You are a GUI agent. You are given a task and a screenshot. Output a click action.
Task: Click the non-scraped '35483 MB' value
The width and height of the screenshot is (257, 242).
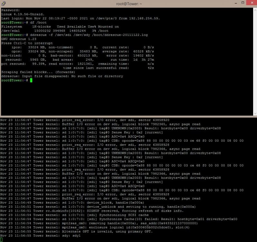88,51
